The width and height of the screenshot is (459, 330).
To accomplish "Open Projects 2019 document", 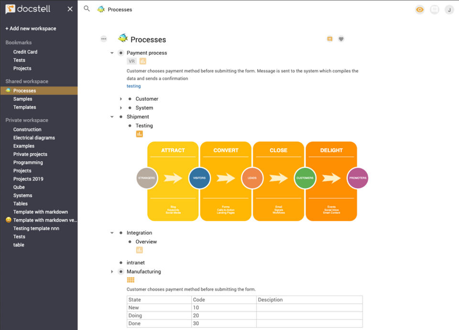I will tap(28, 179).
